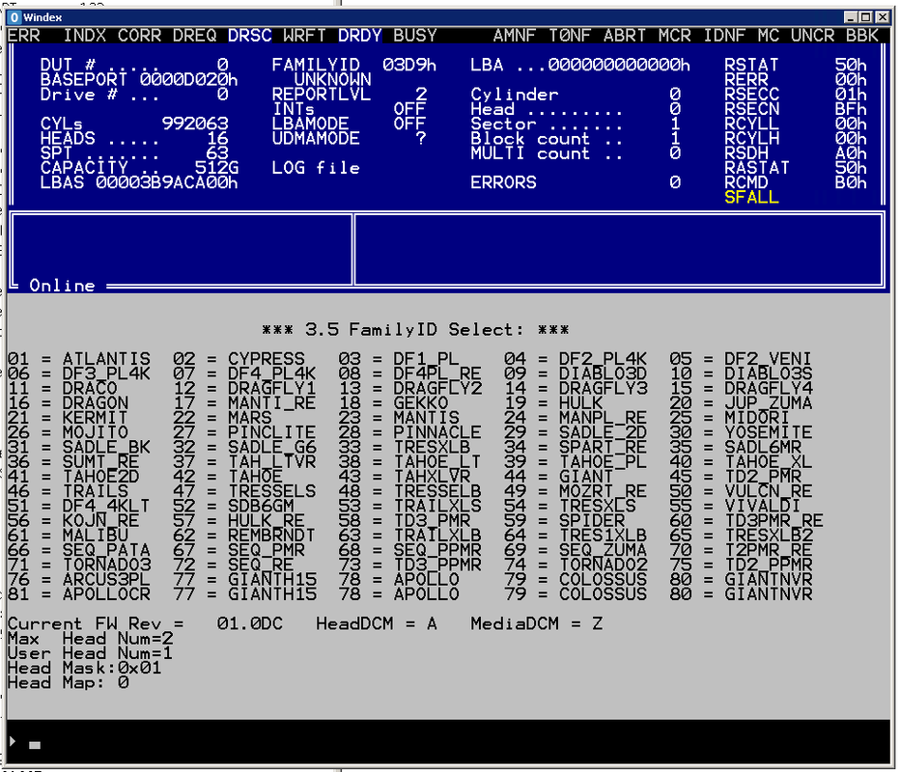Click the DRSC status flag
This screenshot has height=772, width=900.
[250, 36]
